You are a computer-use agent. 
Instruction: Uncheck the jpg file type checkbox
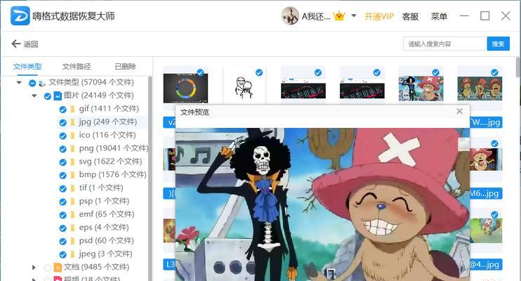tap(62, 123)
